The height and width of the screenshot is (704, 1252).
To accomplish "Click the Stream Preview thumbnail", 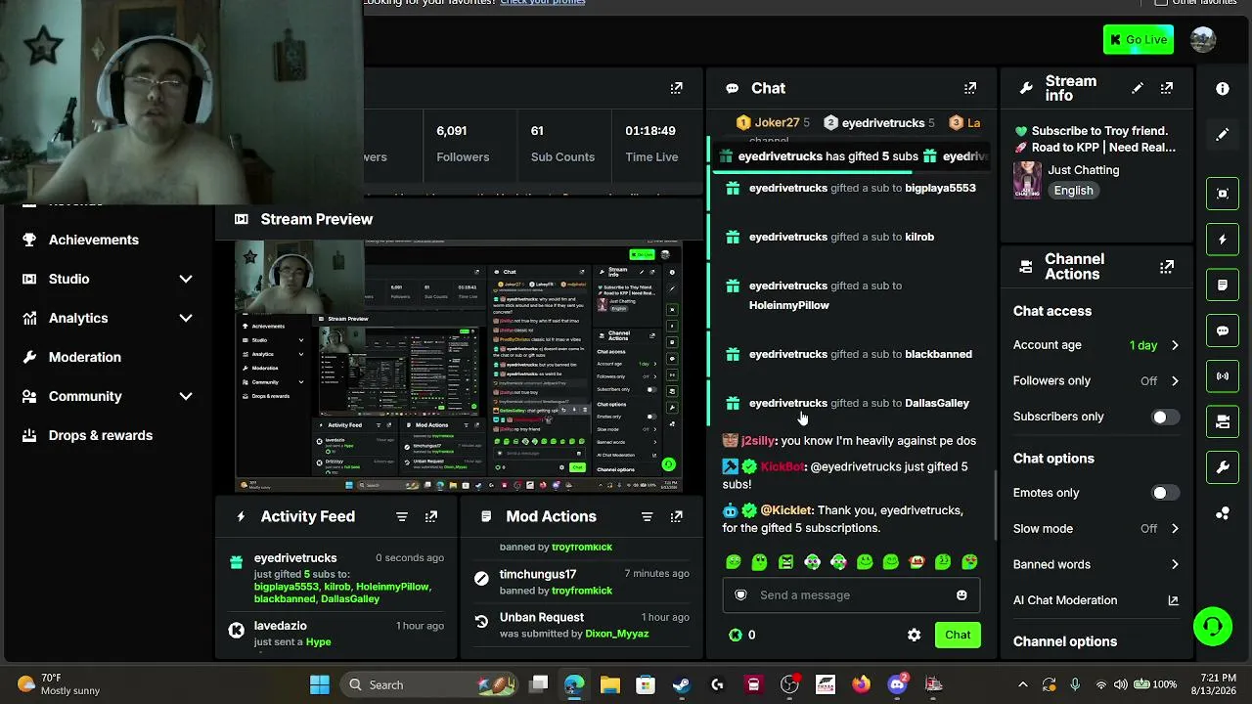I will 459,368.
